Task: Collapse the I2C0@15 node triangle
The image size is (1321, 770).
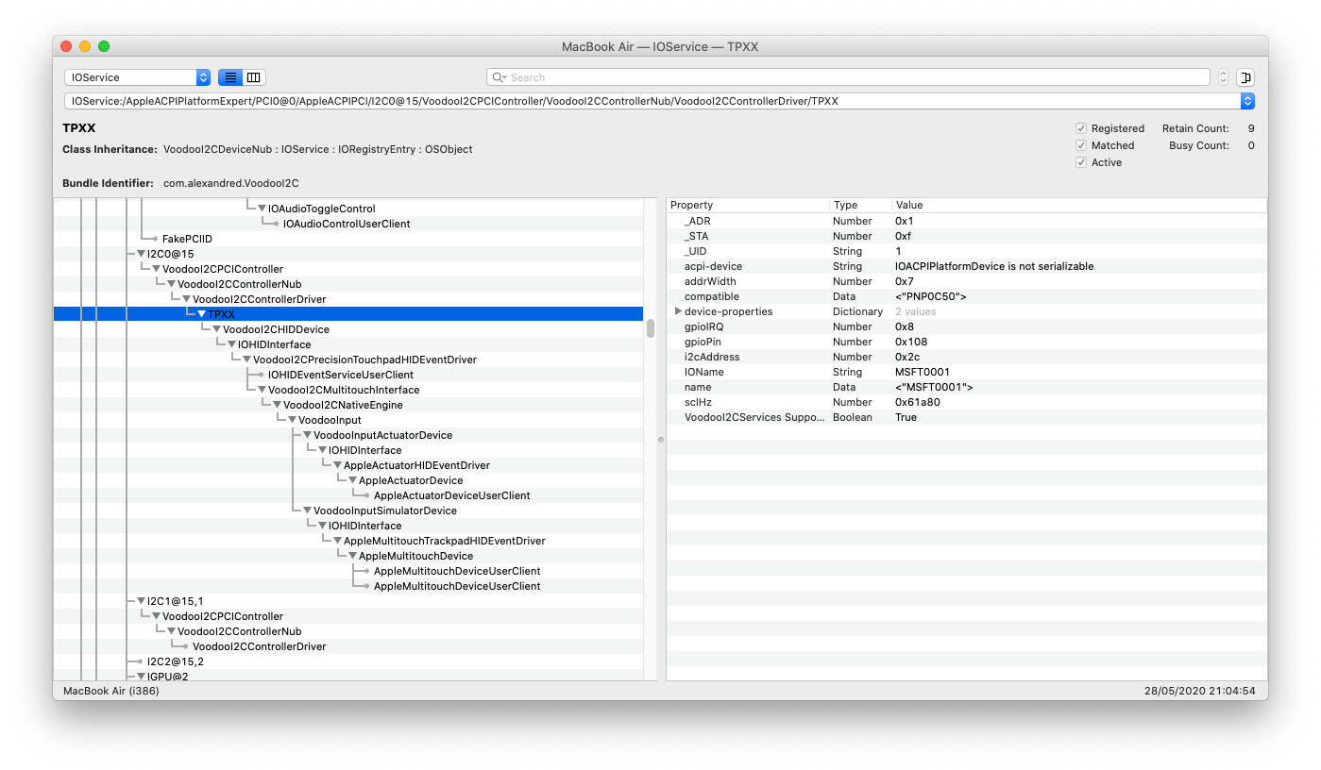Action: click(x=141, y=254)
